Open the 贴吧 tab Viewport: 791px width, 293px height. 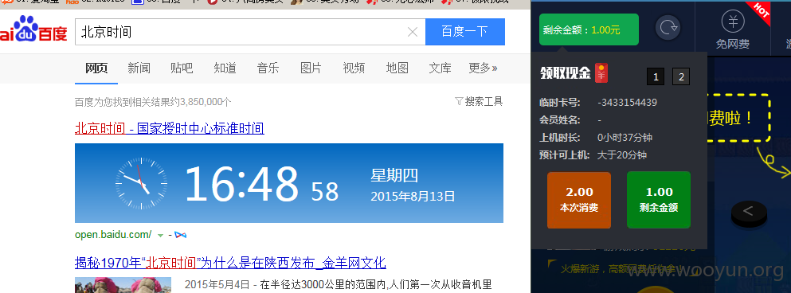pyautogui.click(x=182, y=68)
